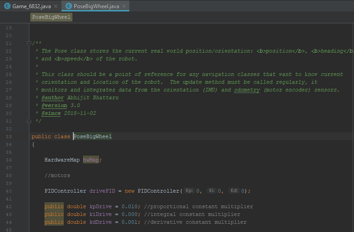
Task: Click fold end marker at line 31
Action: point(29,121)
